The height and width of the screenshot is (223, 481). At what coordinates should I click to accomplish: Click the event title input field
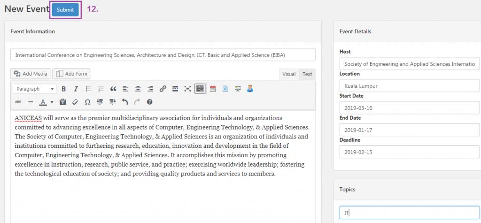[x=163, y=54]
